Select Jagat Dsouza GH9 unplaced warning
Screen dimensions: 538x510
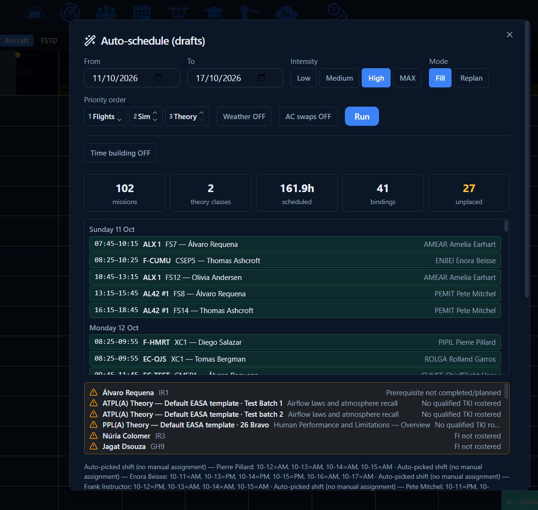tap(295, 446)
